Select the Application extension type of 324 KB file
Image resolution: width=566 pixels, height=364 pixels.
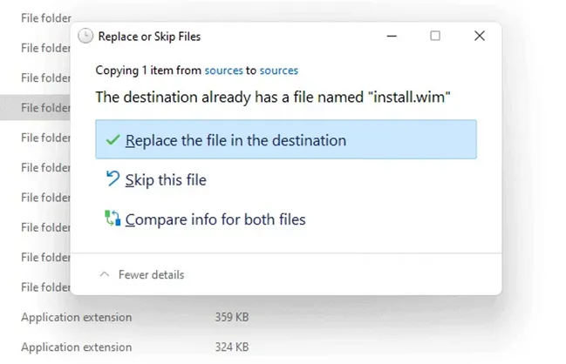click(x=77, y=347)
